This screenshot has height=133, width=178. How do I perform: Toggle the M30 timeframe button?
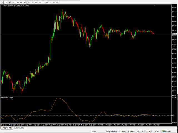coord(40,2)
